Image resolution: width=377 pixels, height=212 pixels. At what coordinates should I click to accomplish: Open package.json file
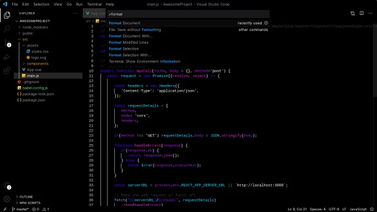pyautogui.click(x=33, y=100)
